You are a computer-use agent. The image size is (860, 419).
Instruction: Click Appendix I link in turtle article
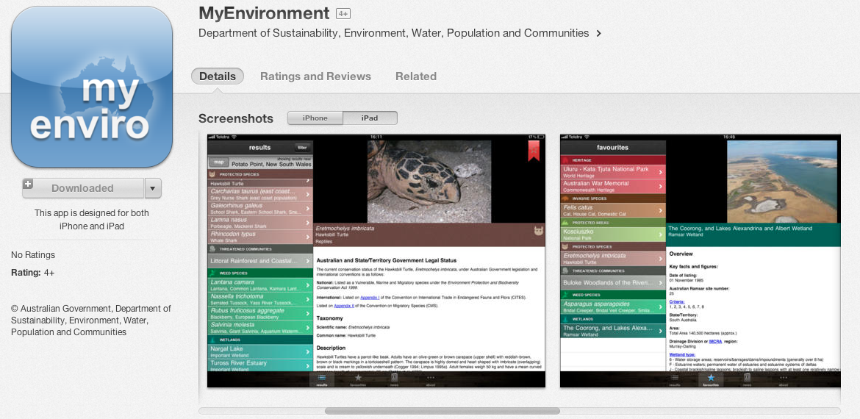370,297
